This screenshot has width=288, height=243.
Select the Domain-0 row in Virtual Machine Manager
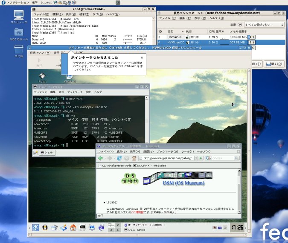tap(221, 37)
